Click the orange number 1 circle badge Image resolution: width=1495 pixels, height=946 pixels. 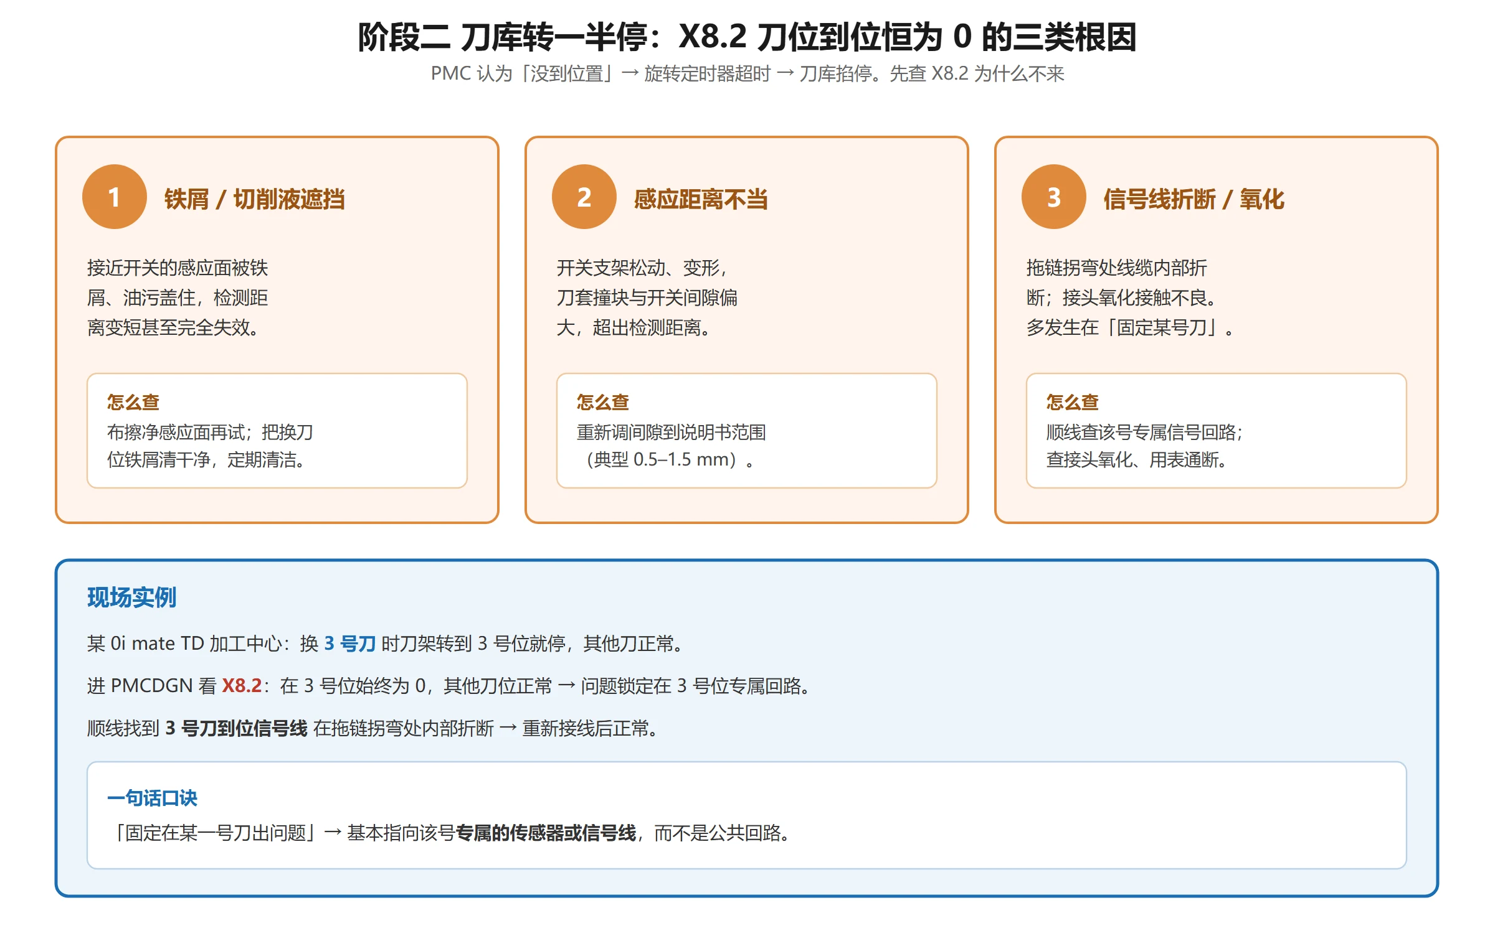pos(115,197)
